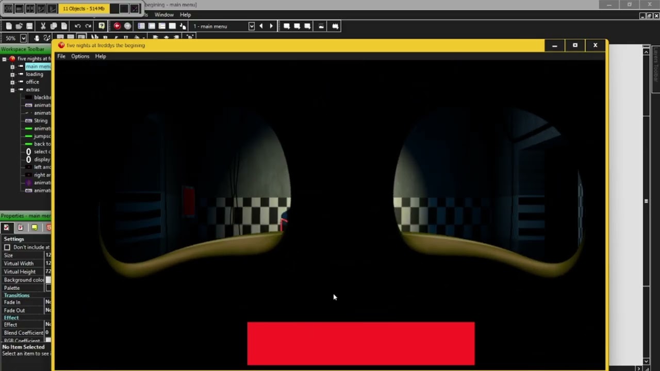The image size is (660, 371).
Task: Click the red rectangle in game window
Action: click(361, 344)
